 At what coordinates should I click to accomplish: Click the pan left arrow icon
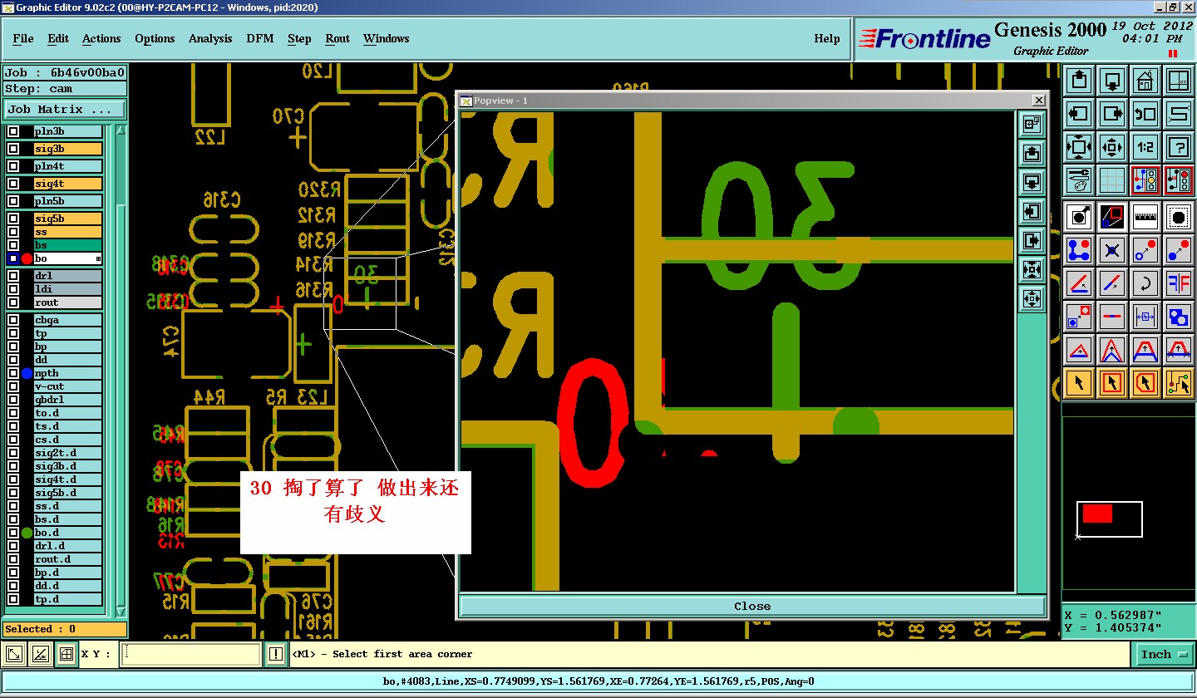point(1079,114)
